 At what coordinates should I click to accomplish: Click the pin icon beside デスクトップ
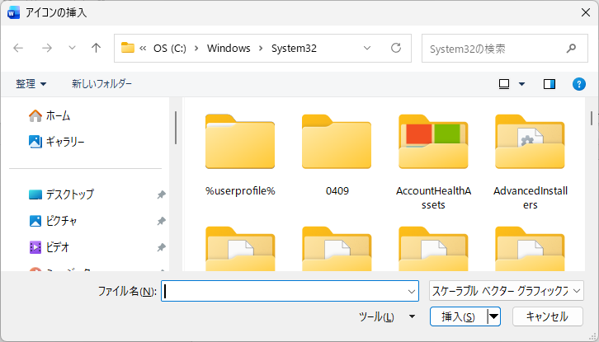click(161, 194)
